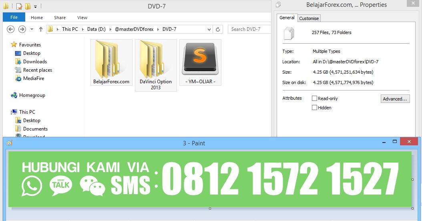Click the Recent places icon
422x221 pixels.
(x=18, y=70)
